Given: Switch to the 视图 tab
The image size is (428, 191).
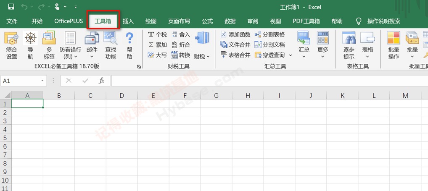Looking at the screenshot, I should pyautogui.click(x=275, y=21).
